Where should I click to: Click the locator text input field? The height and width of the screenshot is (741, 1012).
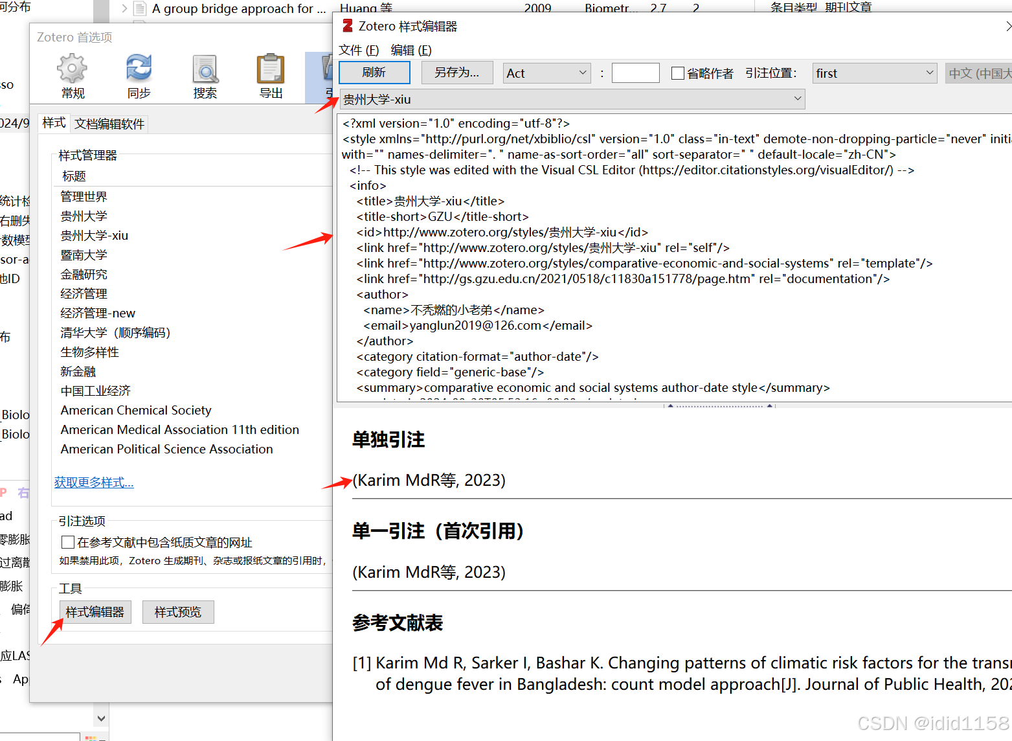point(635,73)
